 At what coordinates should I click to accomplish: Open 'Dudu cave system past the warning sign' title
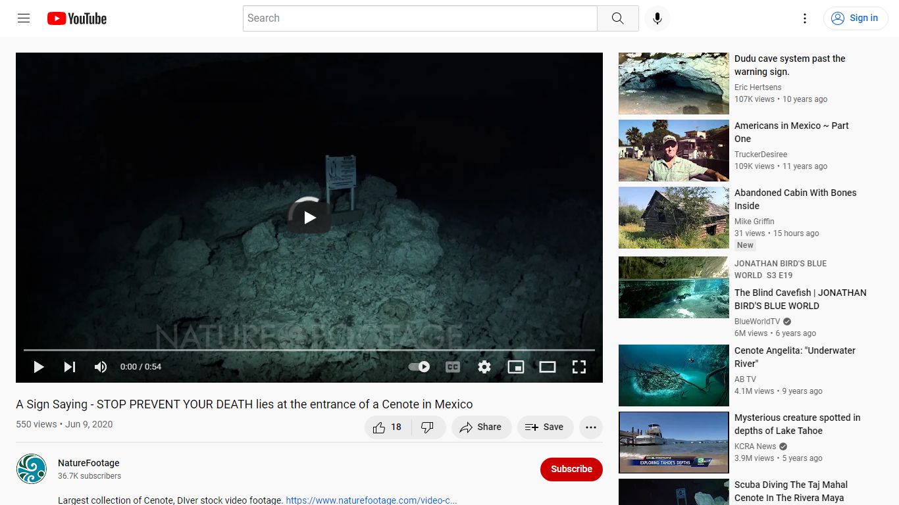[790, 65]
